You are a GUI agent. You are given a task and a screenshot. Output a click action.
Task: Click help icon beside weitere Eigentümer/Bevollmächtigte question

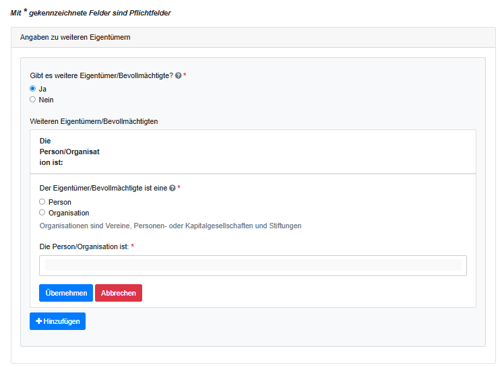click(x=179, y=75)
